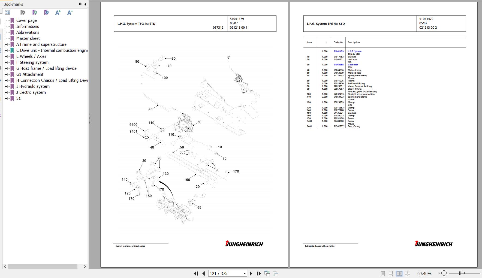
Task: Click the Cover page bookmark icon
Action: [x=12, y=20]
